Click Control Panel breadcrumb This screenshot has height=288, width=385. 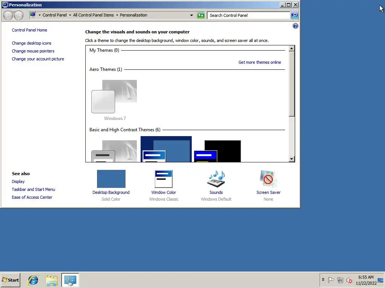[x=55, y=15]
